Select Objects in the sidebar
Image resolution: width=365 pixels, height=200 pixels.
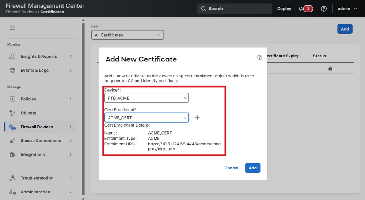28,113
